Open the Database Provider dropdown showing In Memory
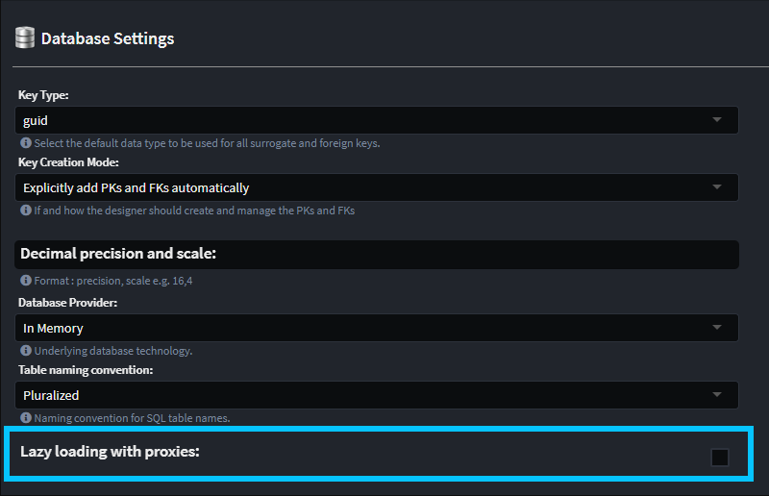This screenshot has width=769, height=496. tap(379, 328)
